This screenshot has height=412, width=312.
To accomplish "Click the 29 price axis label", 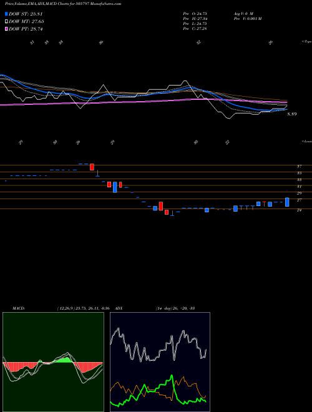I will (x=299, y=194).
